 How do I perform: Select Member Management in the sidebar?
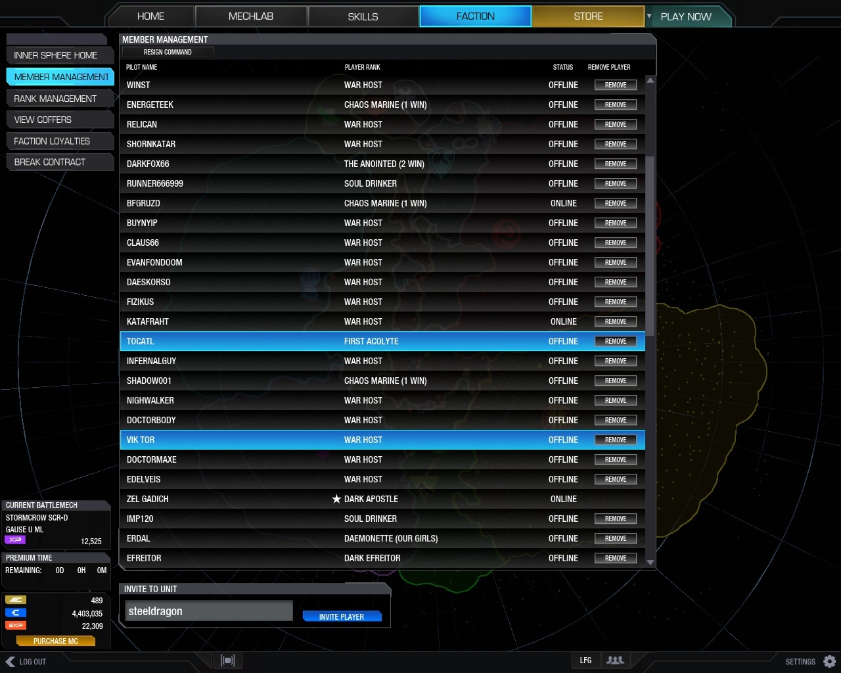pos(60,77)
